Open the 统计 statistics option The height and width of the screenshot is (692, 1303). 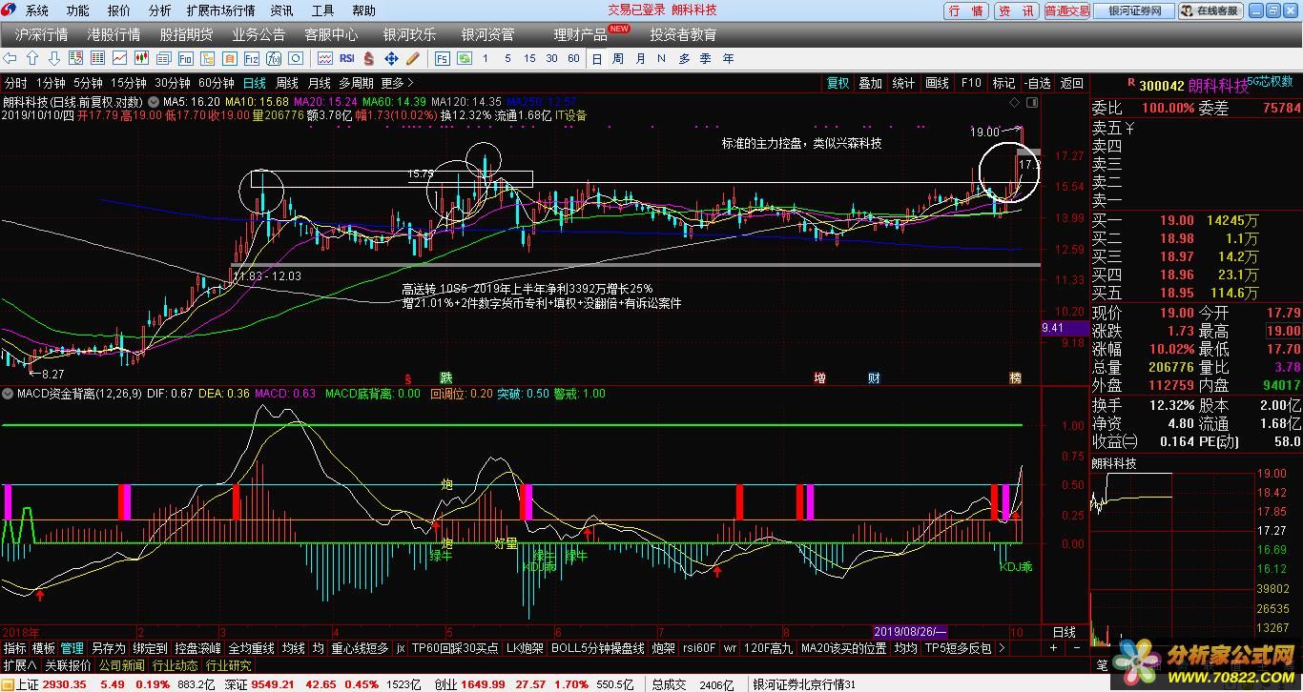pyautogui.click(x=903, y=83)
